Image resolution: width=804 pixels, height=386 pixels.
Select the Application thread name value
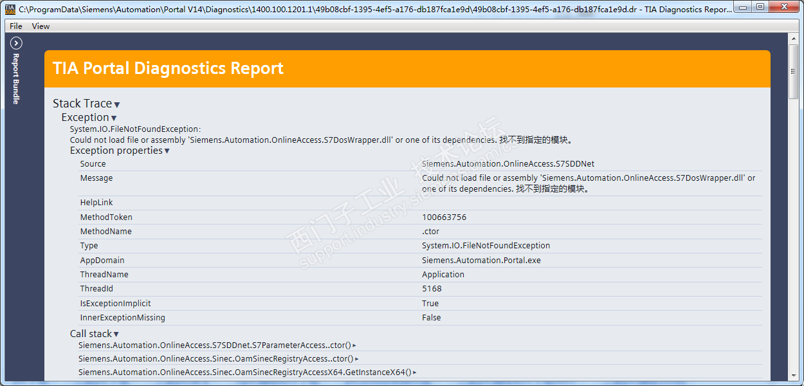click(x=443, y=275)
